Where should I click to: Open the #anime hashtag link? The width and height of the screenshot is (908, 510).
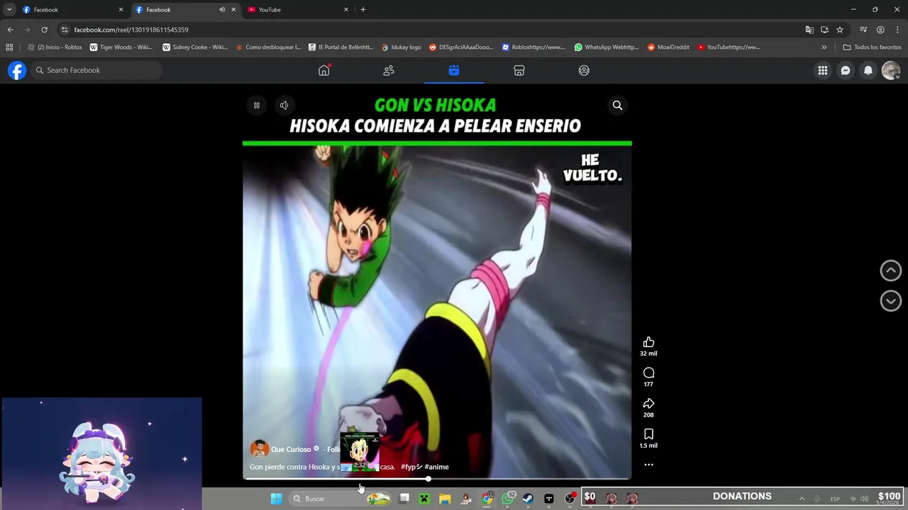(436, 467)
